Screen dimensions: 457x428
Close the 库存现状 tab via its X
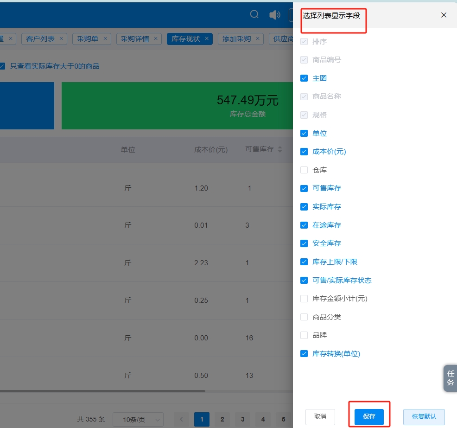tap(207, 38)
